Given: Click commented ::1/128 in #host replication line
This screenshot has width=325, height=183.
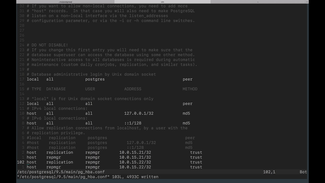Looking at the screenshot, I should click(135, 147).
